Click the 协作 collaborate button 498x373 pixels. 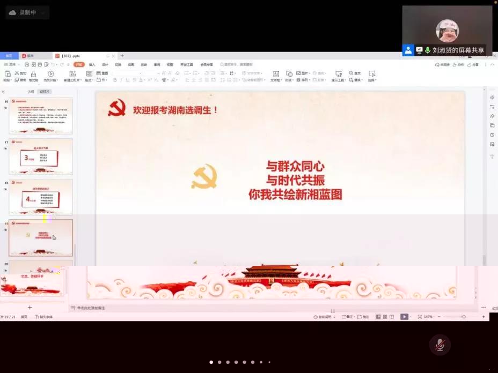click(x=458, y=65)
